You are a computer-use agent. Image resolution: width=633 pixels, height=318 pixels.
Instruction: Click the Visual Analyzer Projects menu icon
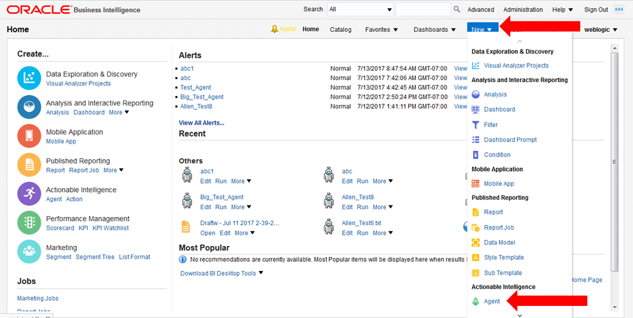coord(476,66)
